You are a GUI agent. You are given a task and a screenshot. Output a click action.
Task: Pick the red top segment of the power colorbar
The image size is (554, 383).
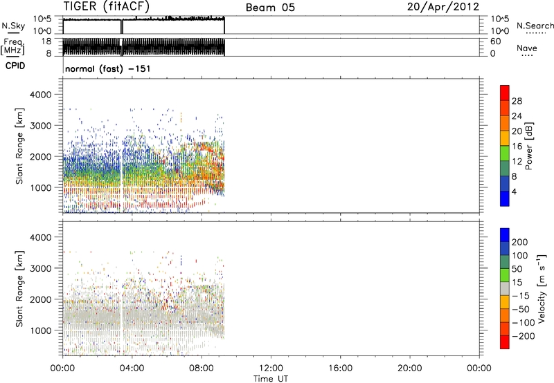coord(505,93)
